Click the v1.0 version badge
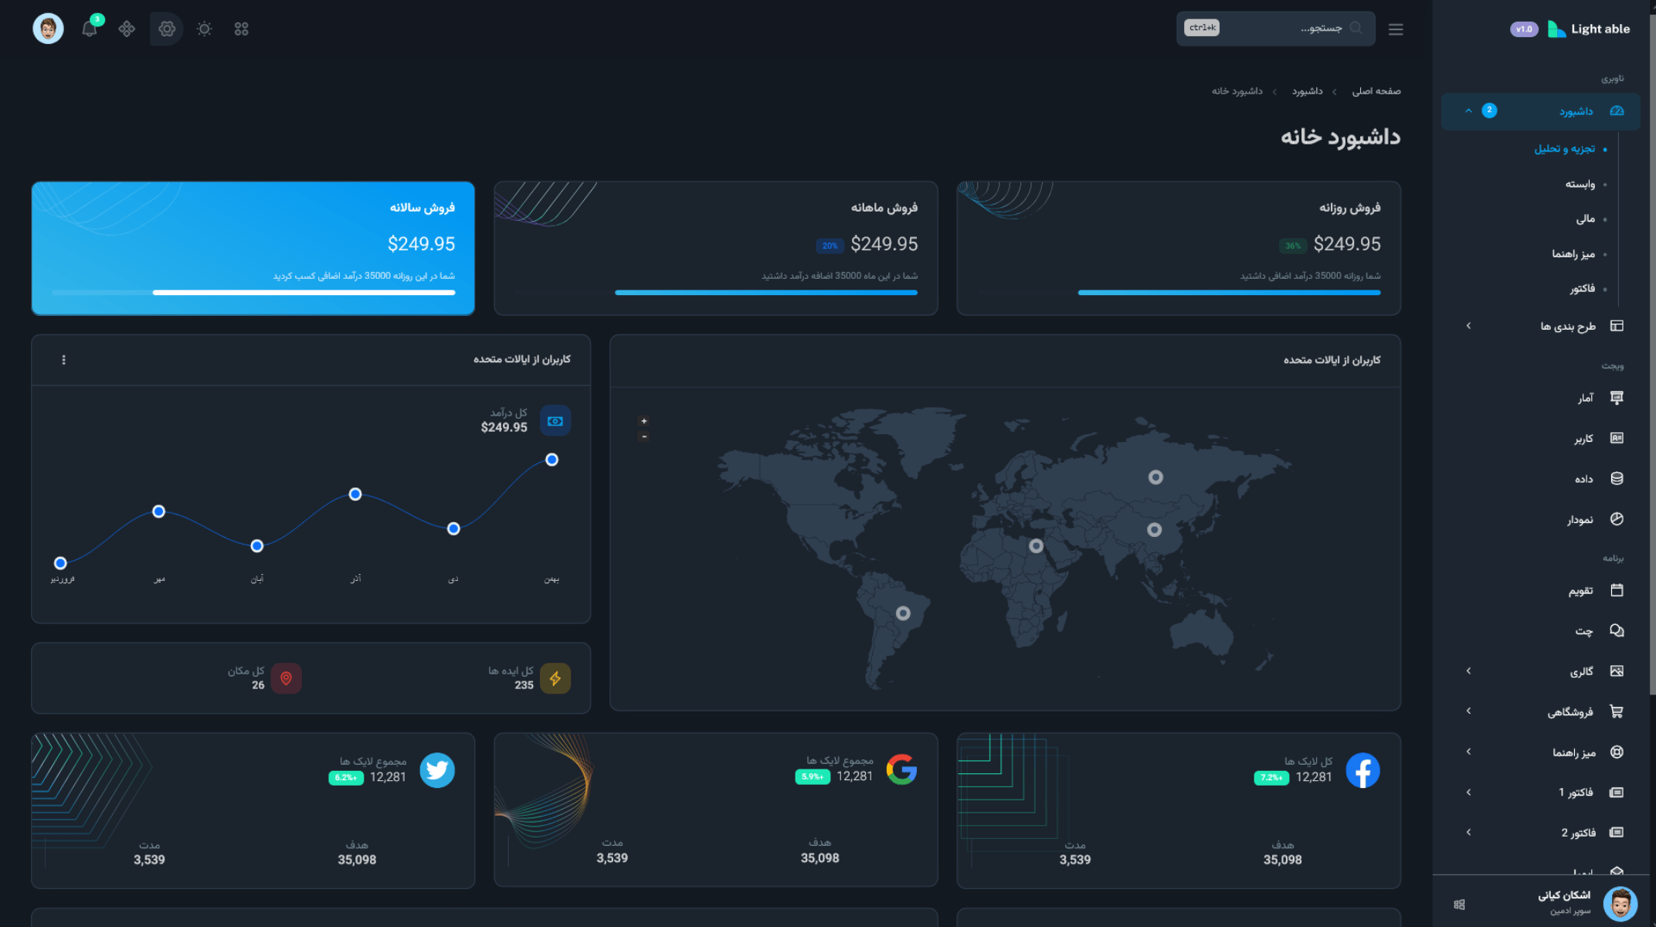This screenshot has width=1656, height=927. click(x=1524, y=29)
